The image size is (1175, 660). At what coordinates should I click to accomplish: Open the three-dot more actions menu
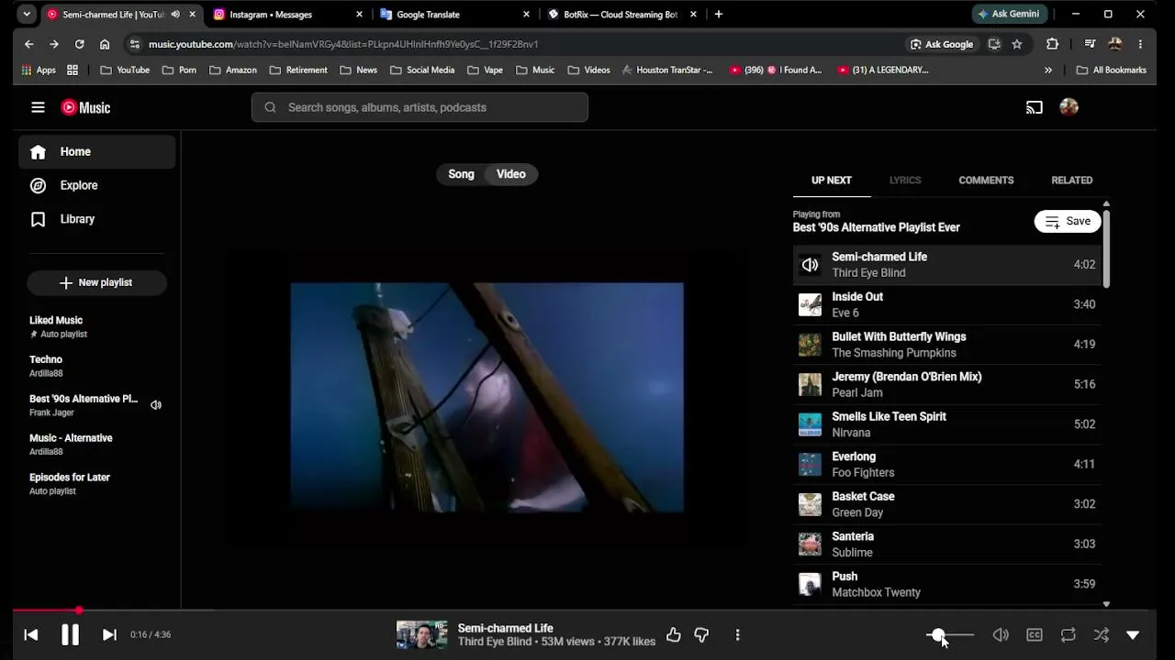tap(737, 634)
